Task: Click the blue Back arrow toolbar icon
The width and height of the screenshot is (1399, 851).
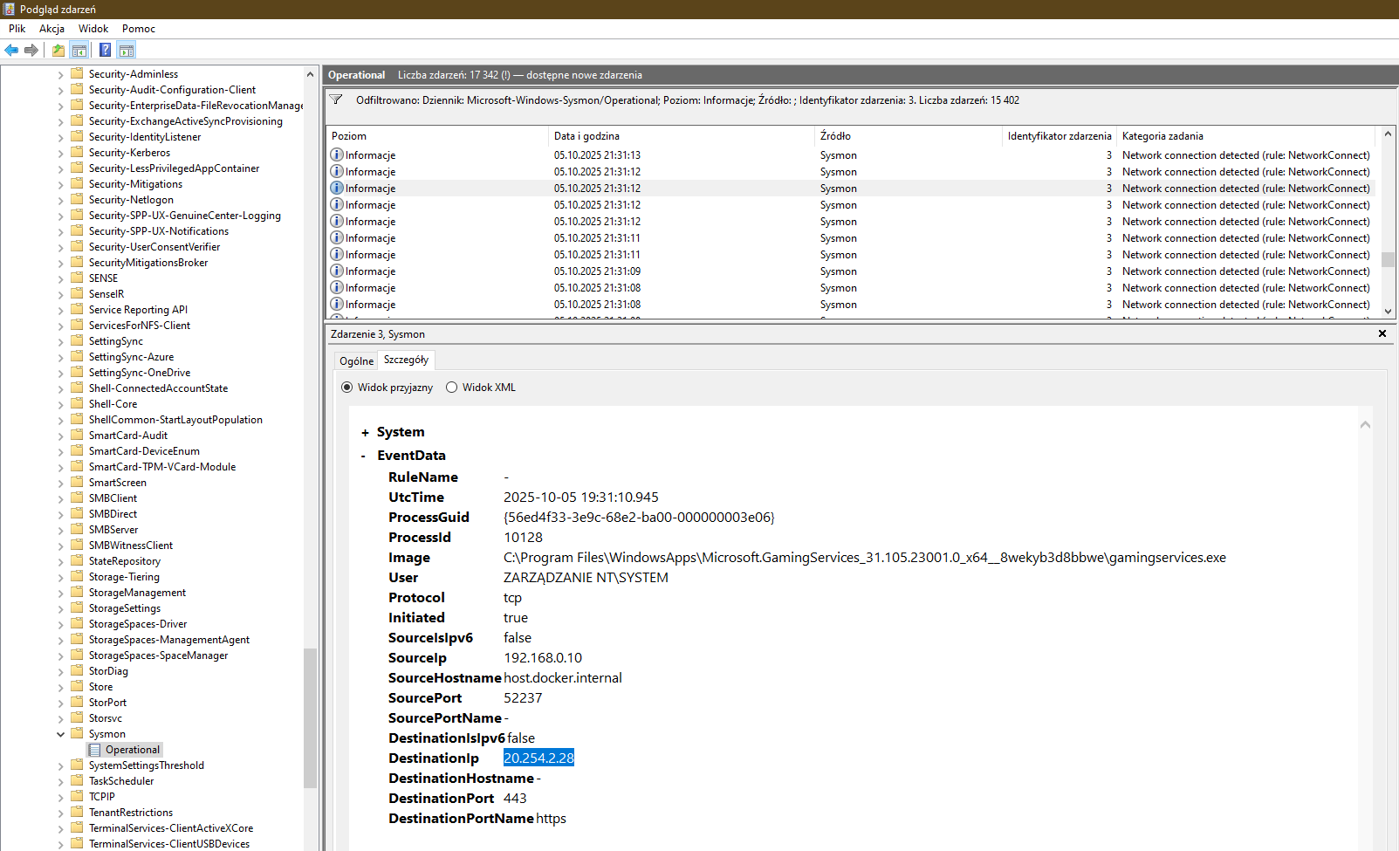Action: coord(11,50)
